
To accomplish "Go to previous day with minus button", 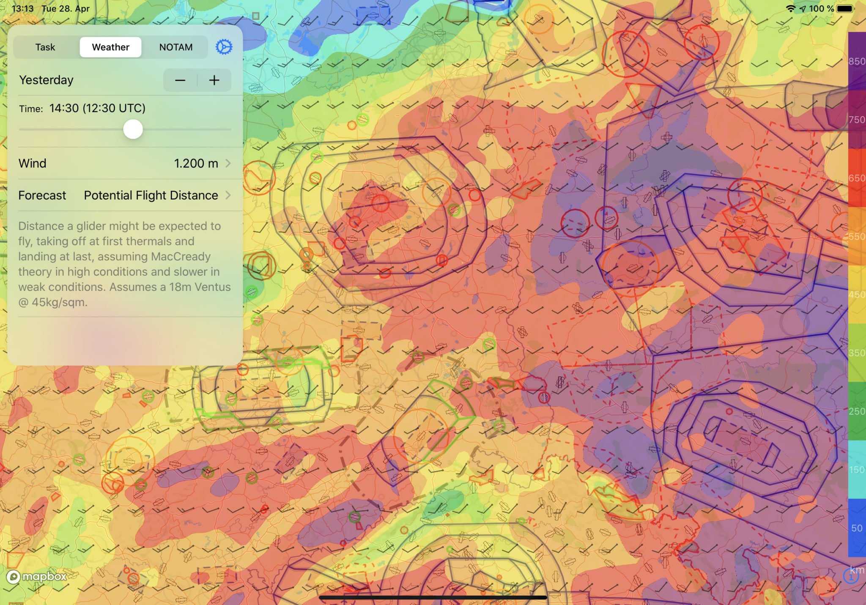I will click(180, 80).
